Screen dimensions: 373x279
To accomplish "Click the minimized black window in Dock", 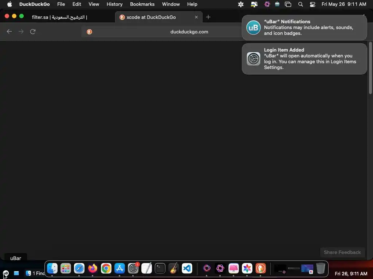I will pos(280,268).
